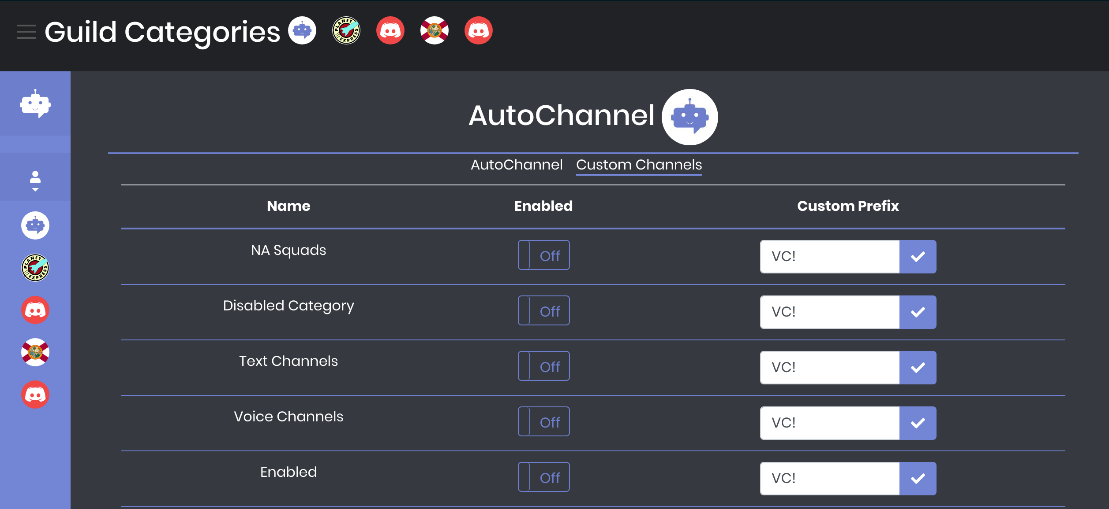Confirm prefix checkmark for Disabled Category
The width and height of the screenshot is (1109, 509).
[918, 312]
